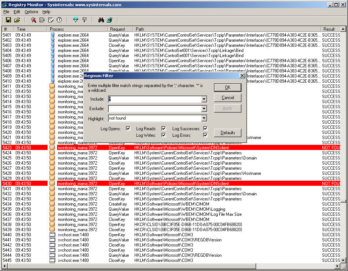Click the monitoring_mana icon in row 5438

pyautogui.click(x=52, y=225)
